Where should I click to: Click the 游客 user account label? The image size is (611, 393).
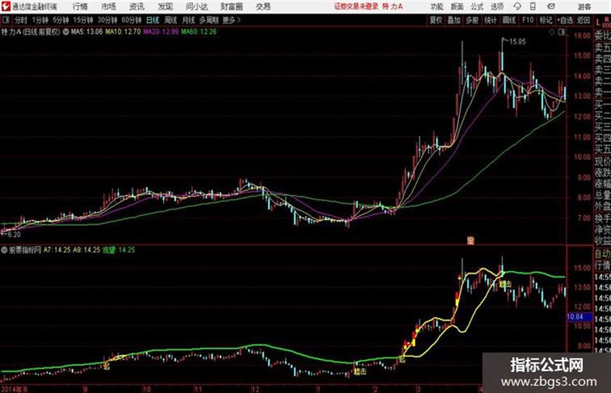(584, 6)
